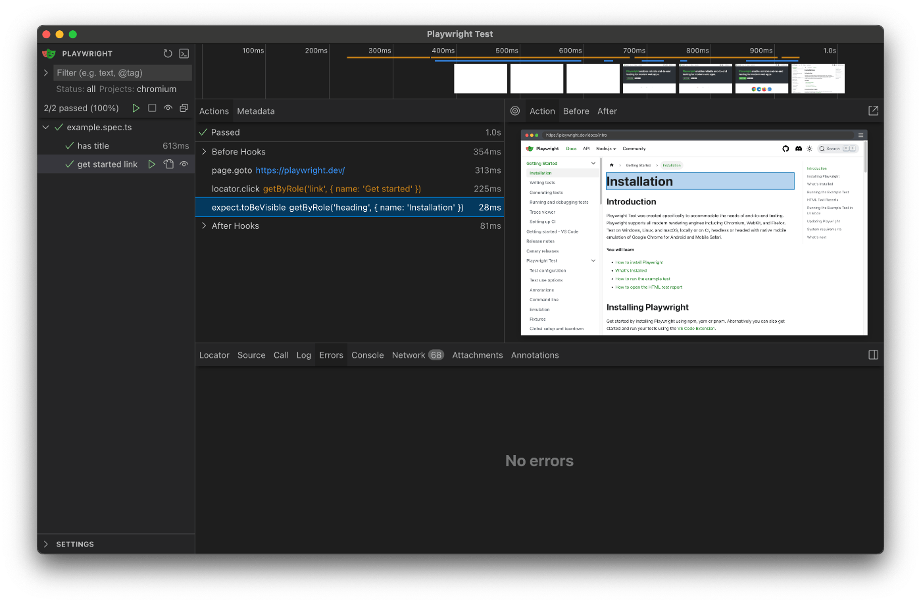
Task: Select the expect.toBeVisible action row
Action: point(350,207)
